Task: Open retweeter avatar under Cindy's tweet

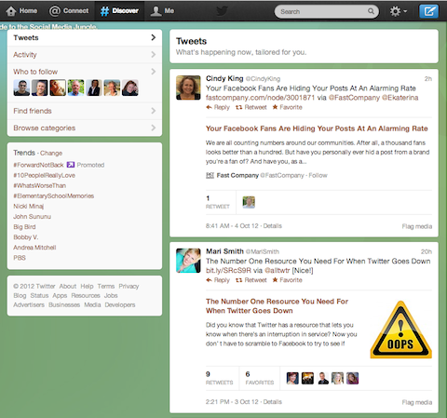Action: click(x=249, y=202)
